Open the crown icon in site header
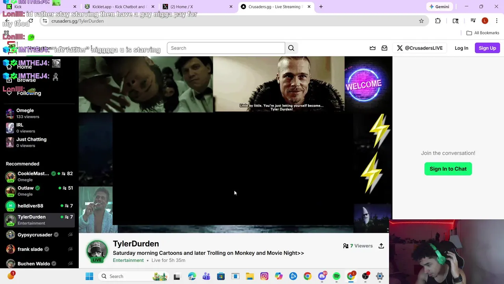This screenshot has height=284, width=504. click(372, 48)
